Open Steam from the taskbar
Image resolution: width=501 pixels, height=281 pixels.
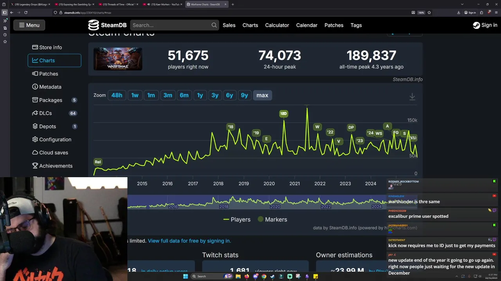272,276
